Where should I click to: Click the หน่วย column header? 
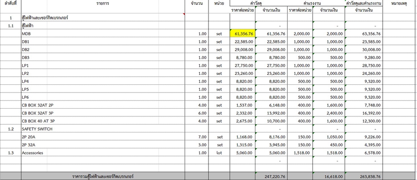coord(219,3)
